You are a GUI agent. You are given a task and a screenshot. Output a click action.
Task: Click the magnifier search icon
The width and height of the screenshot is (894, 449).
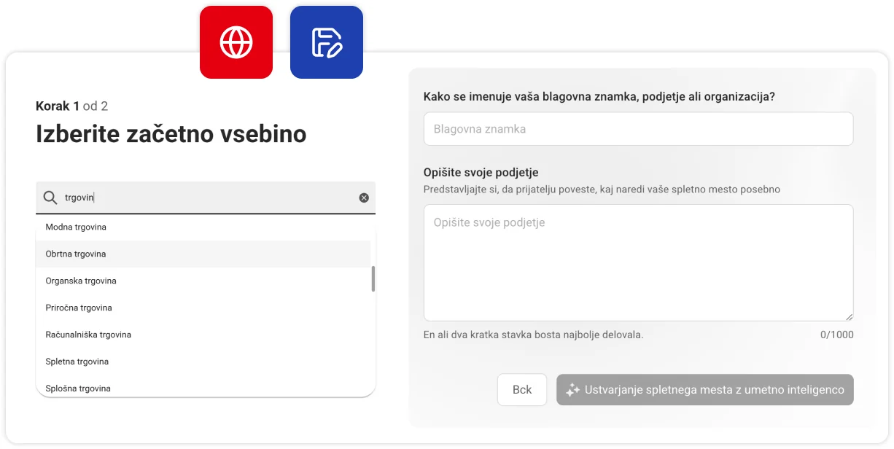(50, 198)
